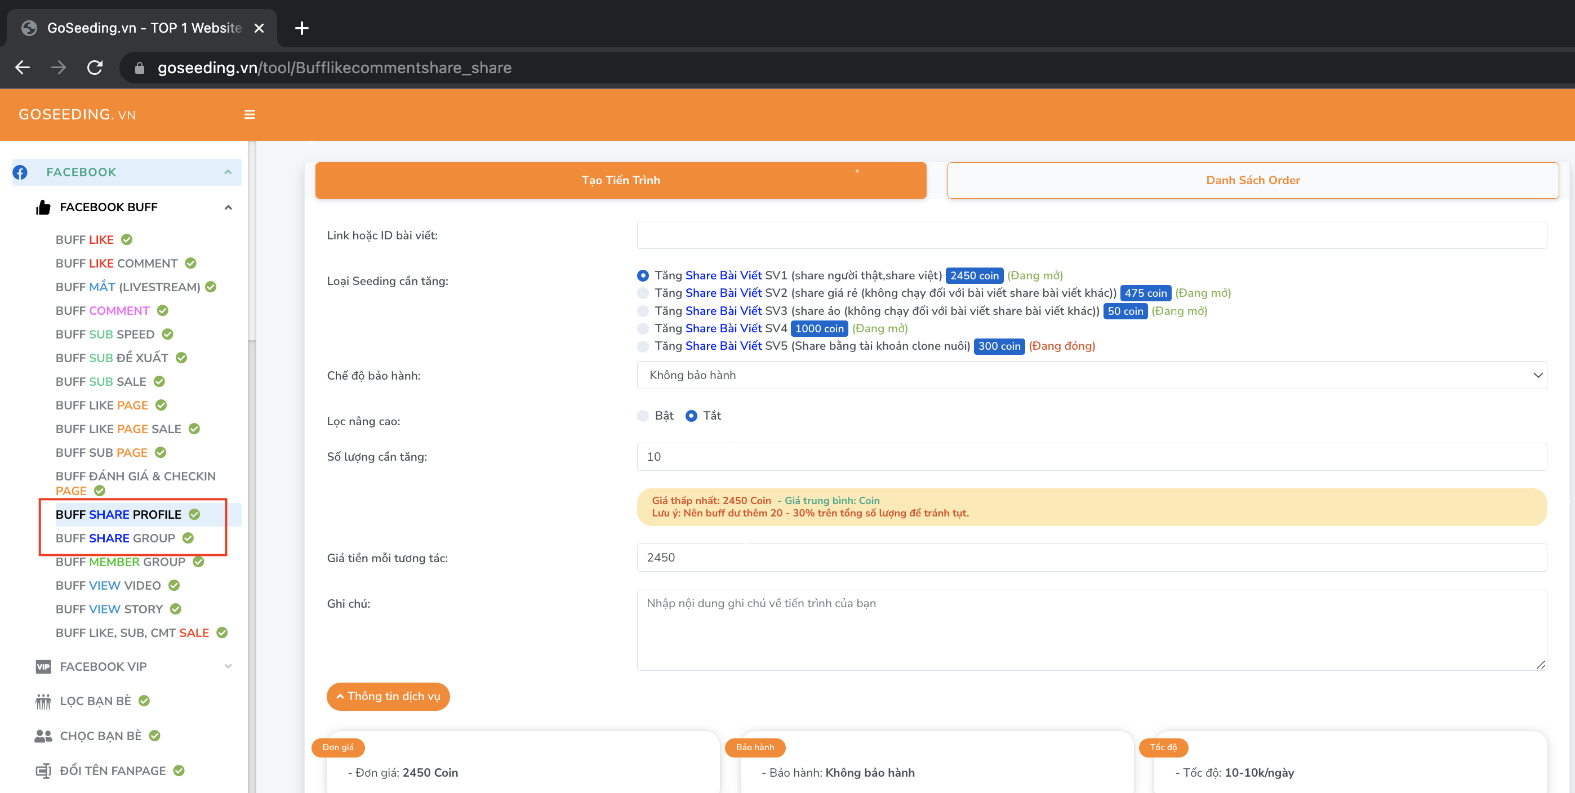
Task: Close the GoSeeding.vn browser tab
Action: 259,28
